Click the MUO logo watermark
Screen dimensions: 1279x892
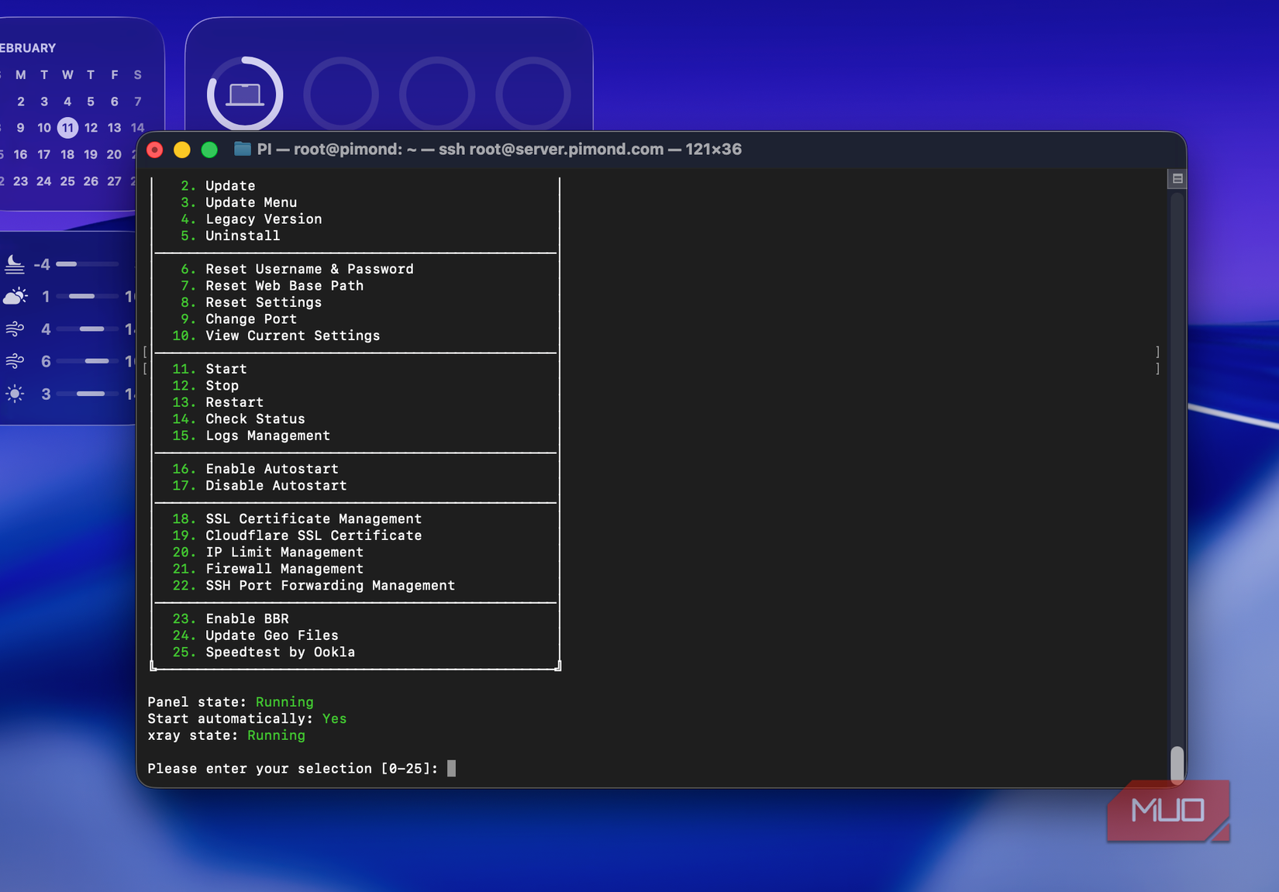coord(1168,811)
